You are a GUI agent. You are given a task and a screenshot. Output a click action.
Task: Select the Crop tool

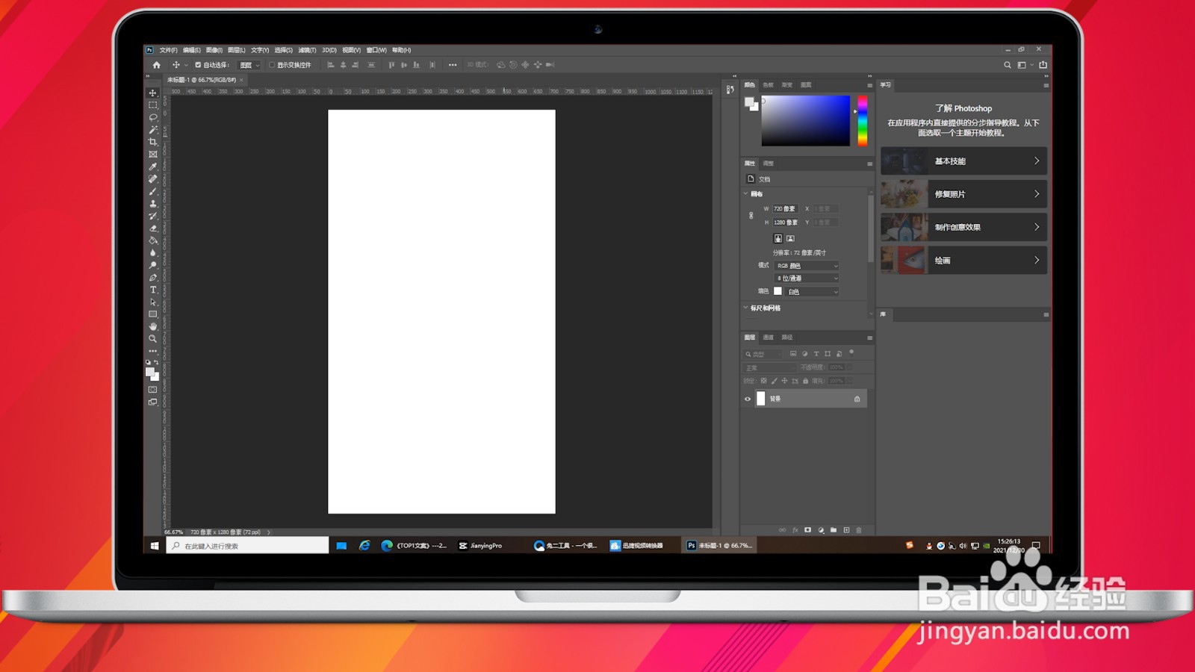tap(153, 142)
